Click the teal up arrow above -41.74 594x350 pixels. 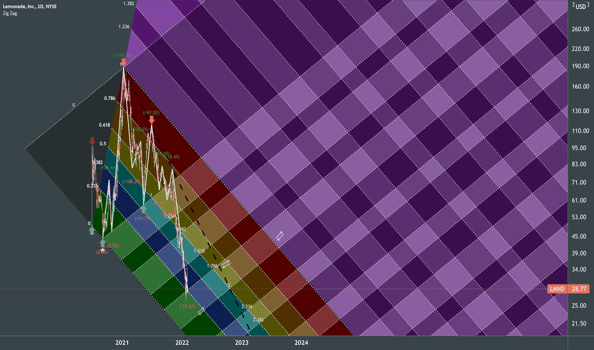(143, 209)
